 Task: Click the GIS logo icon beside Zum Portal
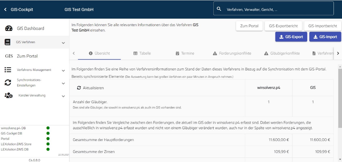9,56
